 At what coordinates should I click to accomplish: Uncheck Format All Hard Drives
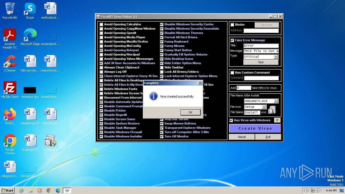tap(162, 37)
